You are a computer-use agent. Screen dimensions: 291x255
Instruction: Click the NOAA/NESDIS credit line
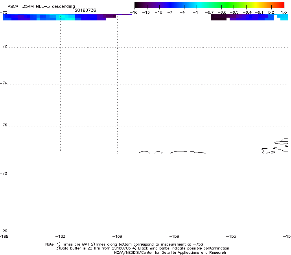[x=170, y=253]
